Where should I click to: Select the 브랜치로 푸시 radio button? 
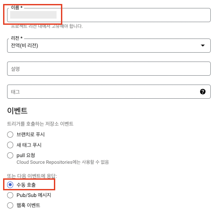(x=10, y=135)
